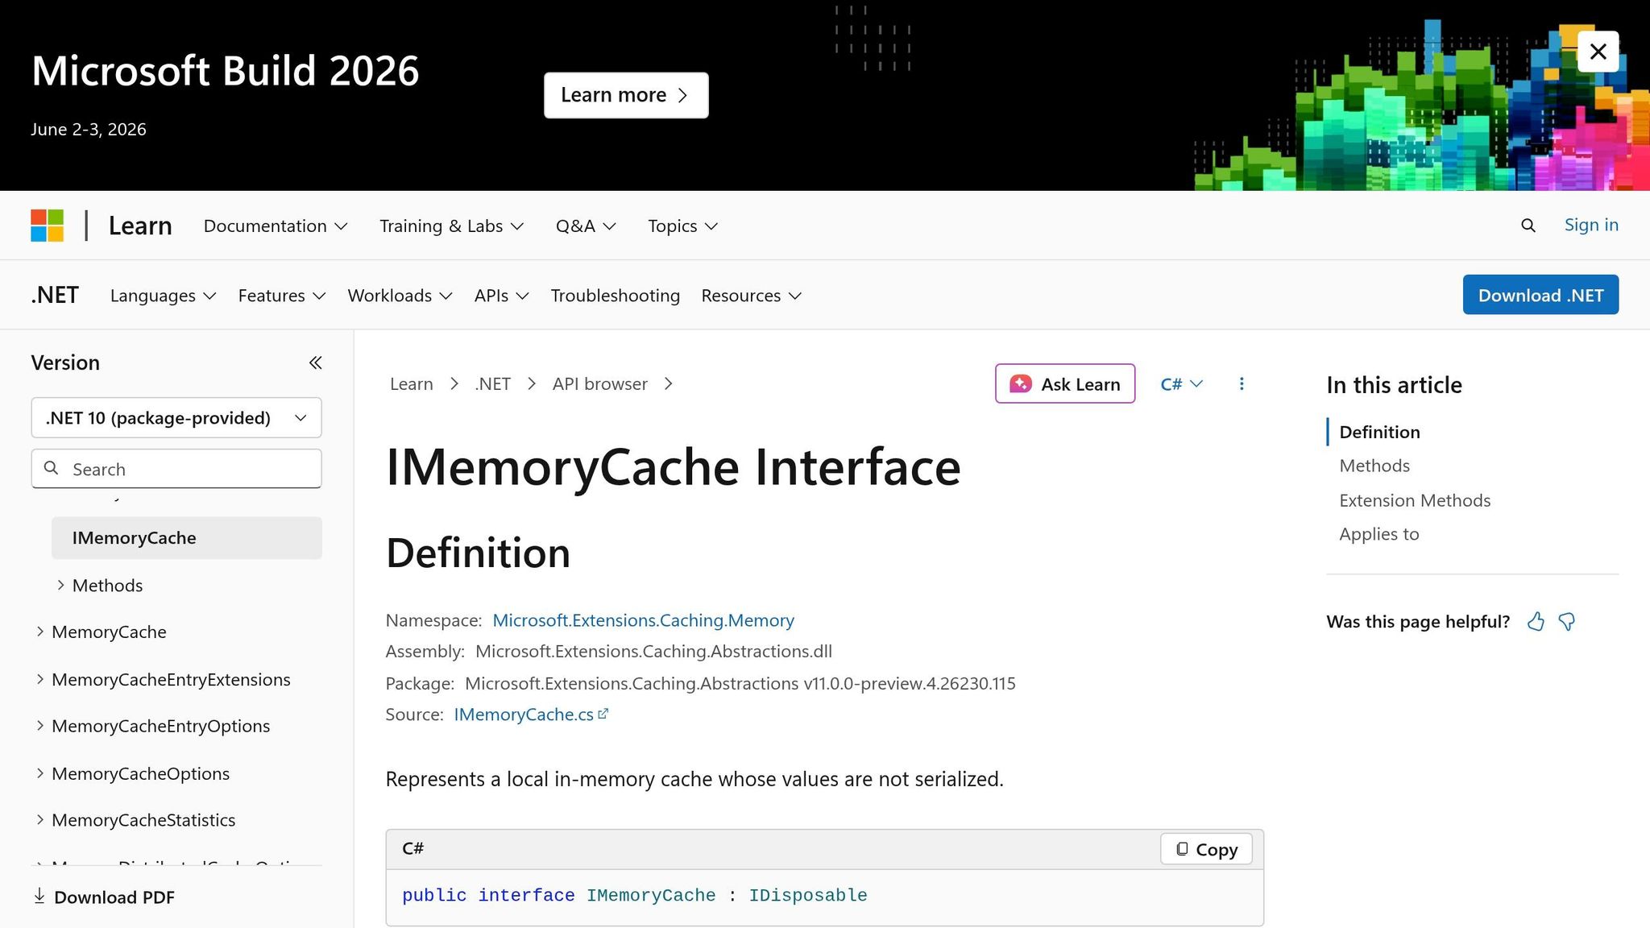This screenshot has width=1650, height=928.
Task: Open the Resources menu
Action: [x=751, y=296]
